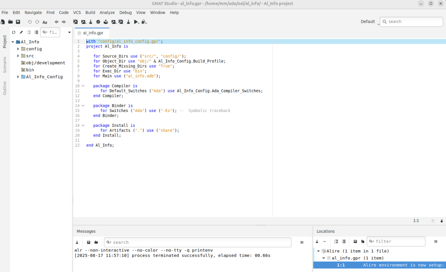The width and height of the screenshot is (446, 272).
Task: Click the Aa icon in toolbar
Action: pos(45,22)
